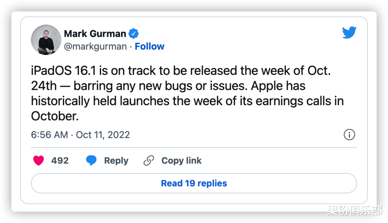Click the blue verified badge
This screenshot has width=388, height=223.
click(134, 34)
